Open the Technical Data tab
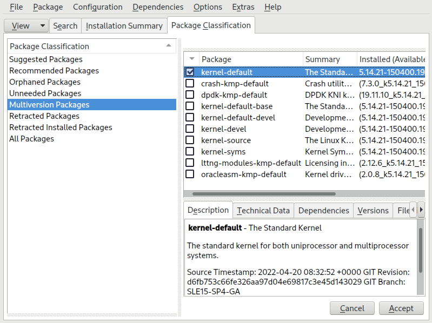Screen dimensions: 432x323 [263, 211]
